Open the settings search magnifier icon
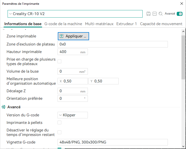The height and width of the screenshot is (149, 186). coord(161,14)
